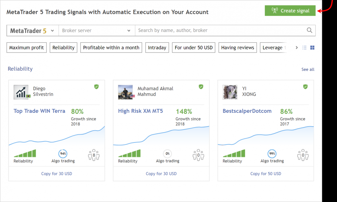
Task: Open Diego Silvestrin author profile name
Action: point(43,91)
